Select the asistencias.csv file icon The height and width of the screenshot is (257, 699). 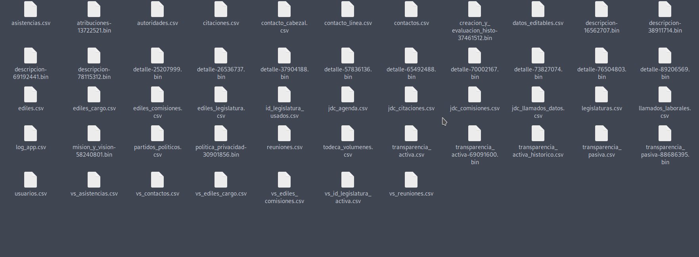pyautogui.click(x=31, y=10)
